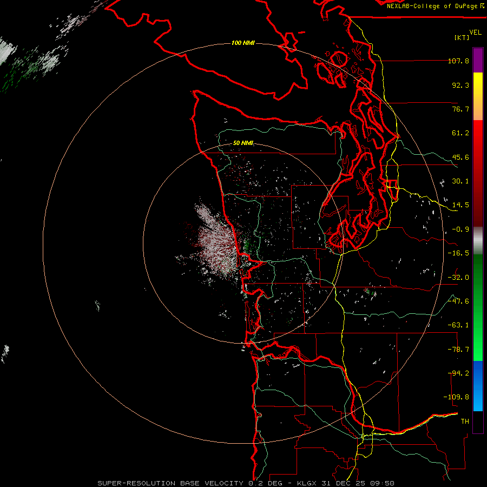The width and height of the screenshot is (487, 487).
Task: Click the 14.5 velocity scale value
Action: pyautogui.click(x=460, y=205)
